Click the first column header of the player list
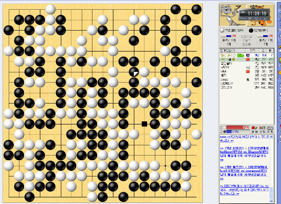This screenshot has width=281, height=204. pyautogui.click(x=232, y=50)
